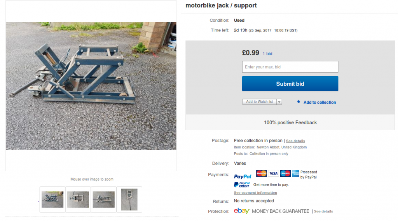Click the MasterCard payment icon
398x221 pixels.
pos(262,173)
